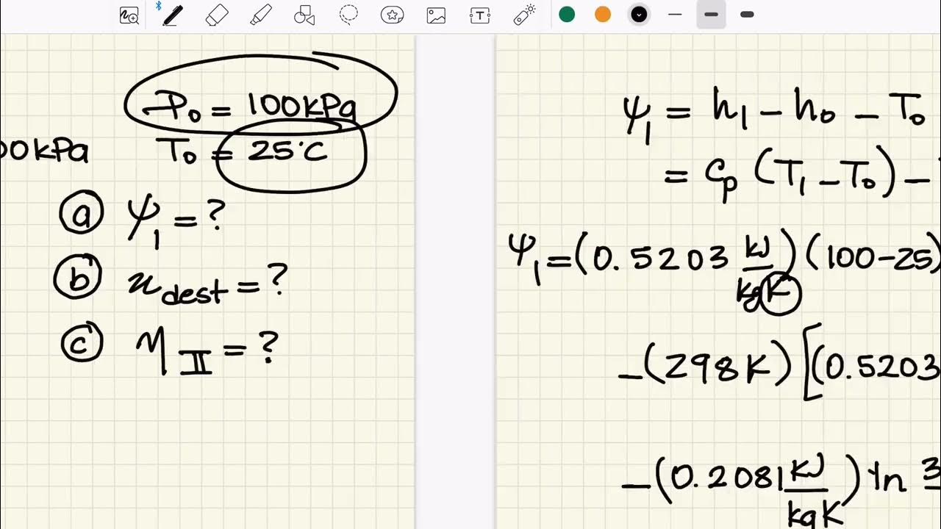Select the zoom writing box tool

point(129,15)
